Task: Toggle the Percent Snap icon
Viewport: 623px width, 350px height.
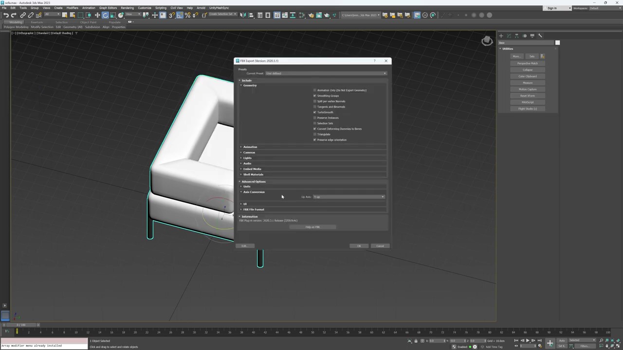Action: [x=187, y=15]
